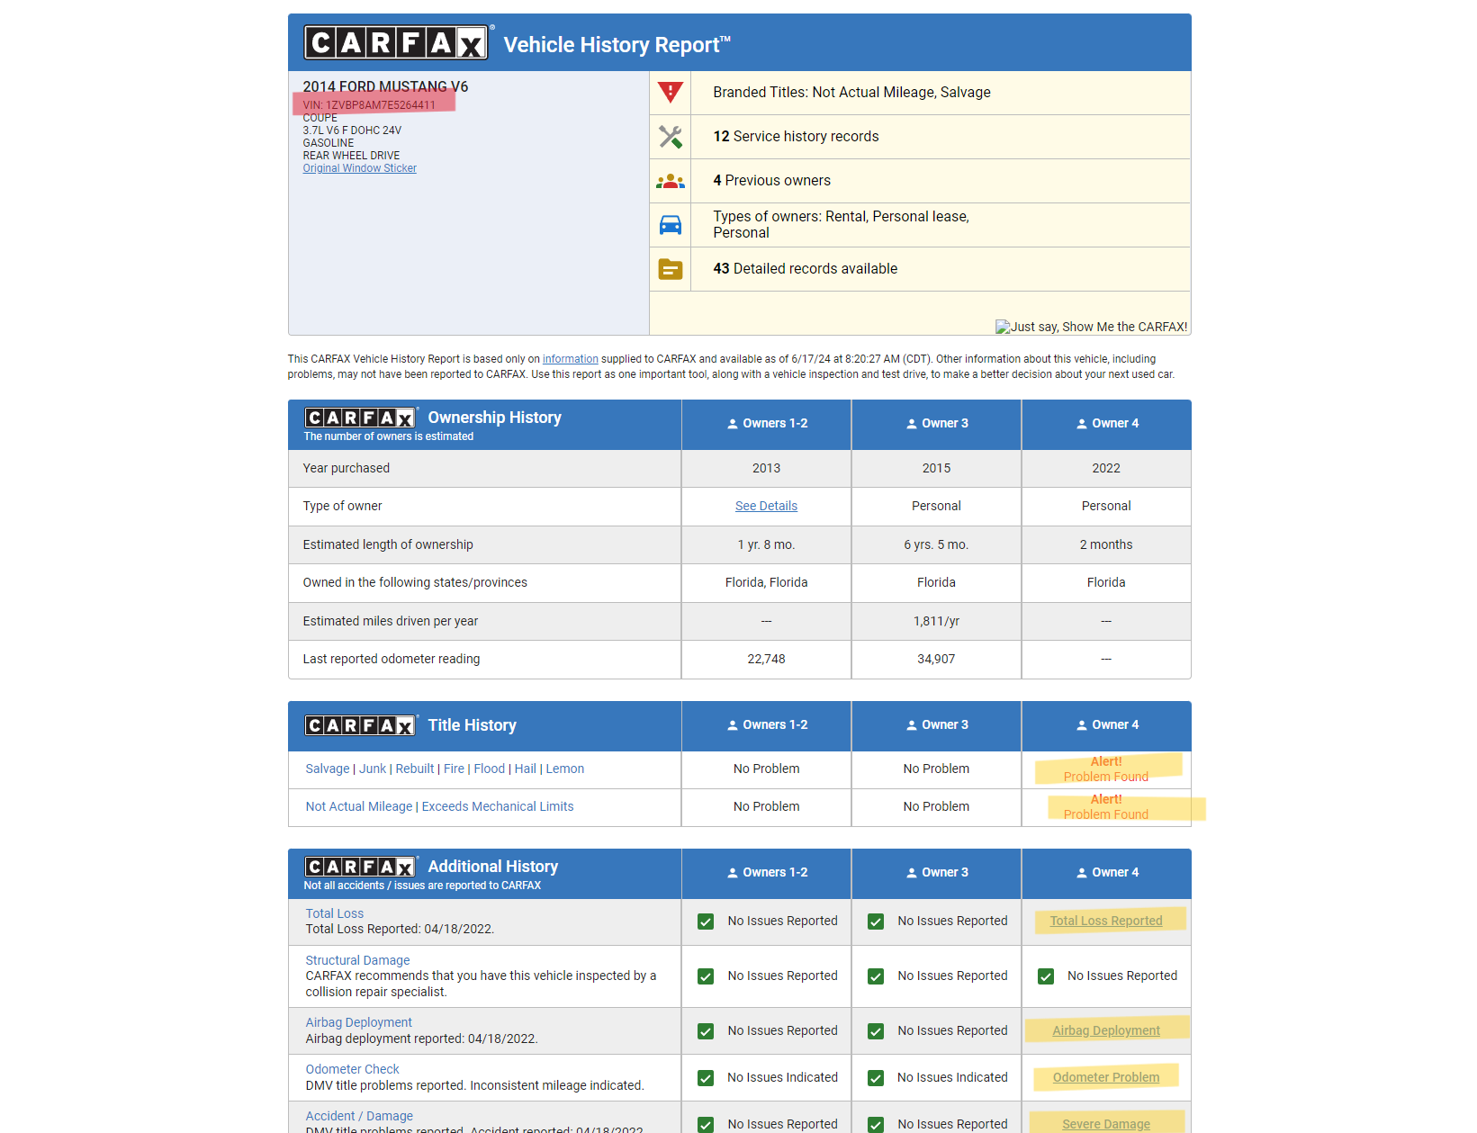
Task: Click the Structural Damage green check for Owner 3
Action: tap(876, 976)
